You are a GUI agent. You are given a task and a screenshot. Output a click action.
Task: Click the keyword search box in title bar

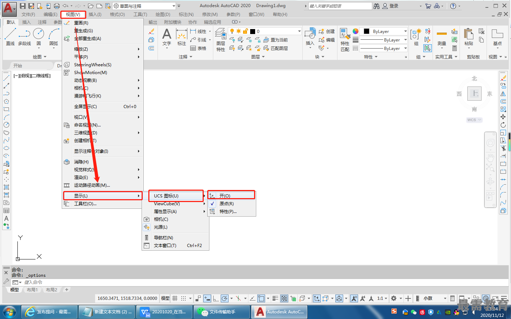click(x=340, y=6)
